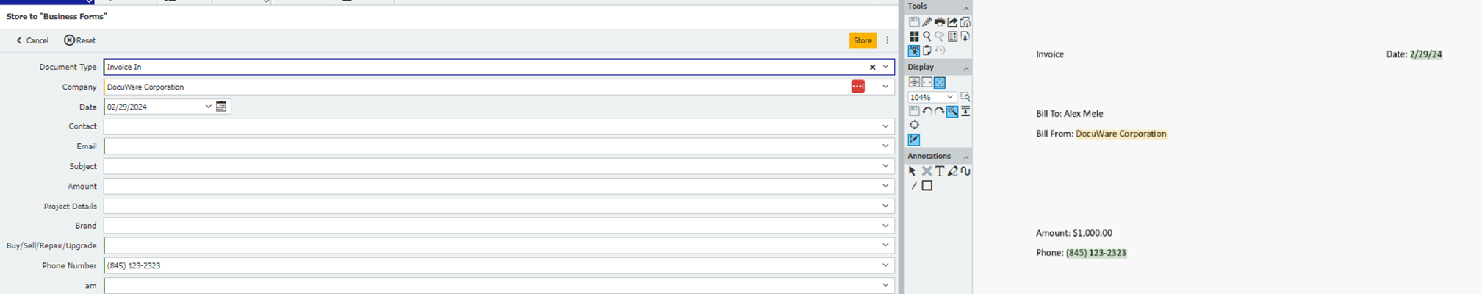The image size is (1482, 294).
Task: Open the Buy/Sell/Repair/Upgrade dropdown arrow
Action: [885, 245]
